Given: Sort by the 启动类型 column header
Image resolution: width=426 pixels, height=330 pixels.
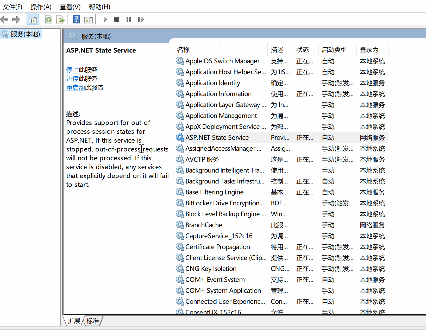Looking at the screenshot, I should coord(334,50).
